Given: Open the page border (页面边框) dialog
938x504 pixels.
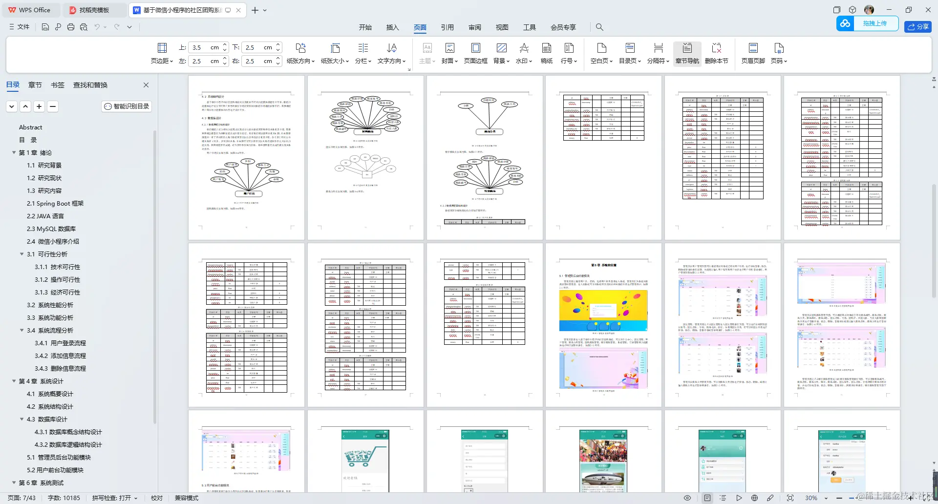Looking at the screenshot, I should click(x=476, y=53).
